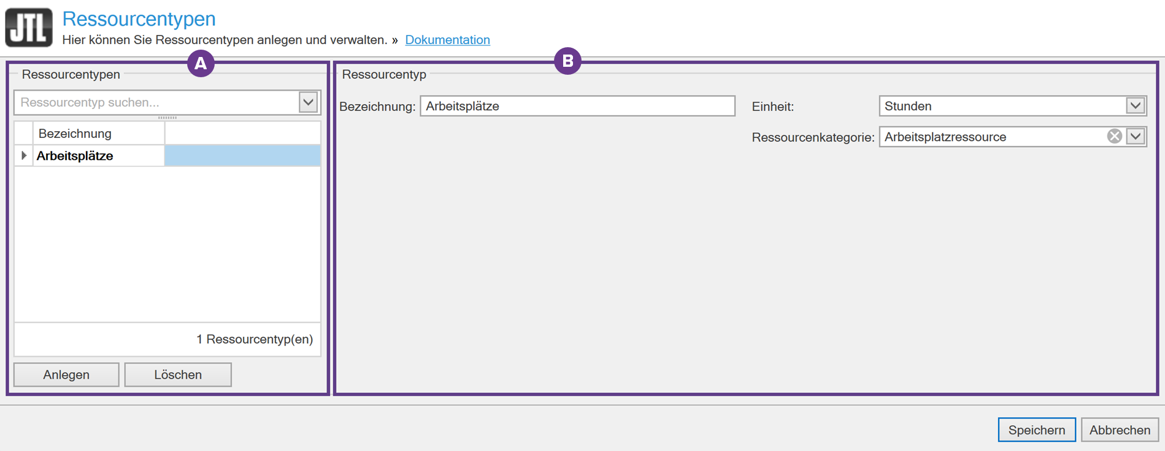This screenshot has height=451, width=1165.
Task: Open the Dokumentation link
Action: (447, 40)
